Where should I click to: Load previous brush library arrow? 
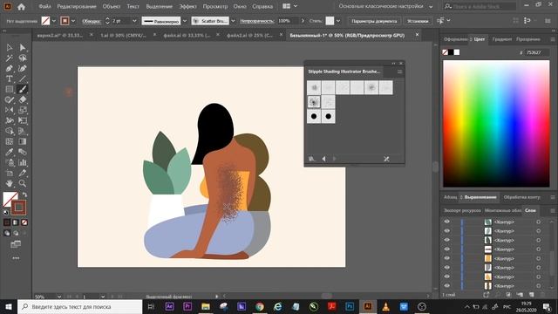click(x=323, y=159)
